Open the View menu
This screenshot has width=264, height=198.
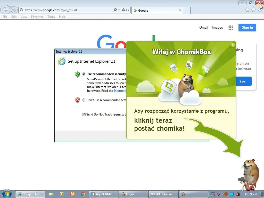click(24, 17)
